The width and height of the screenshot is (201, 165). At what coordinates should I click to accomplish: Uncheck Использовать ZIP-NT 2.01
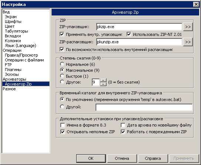129,34
